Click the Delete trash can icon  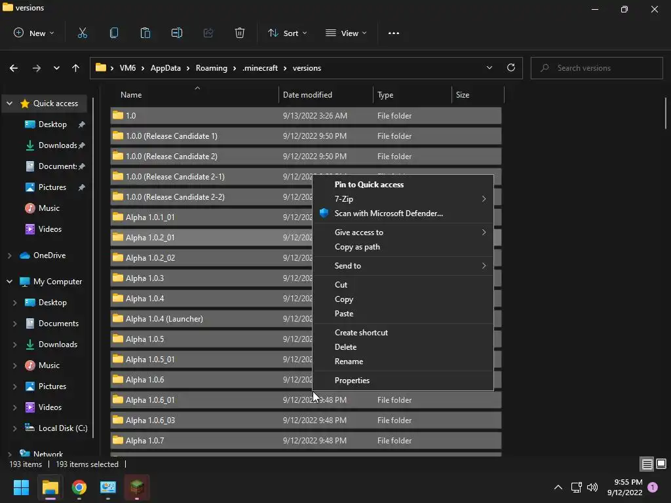pyautogui.click(x=240, y=33)
